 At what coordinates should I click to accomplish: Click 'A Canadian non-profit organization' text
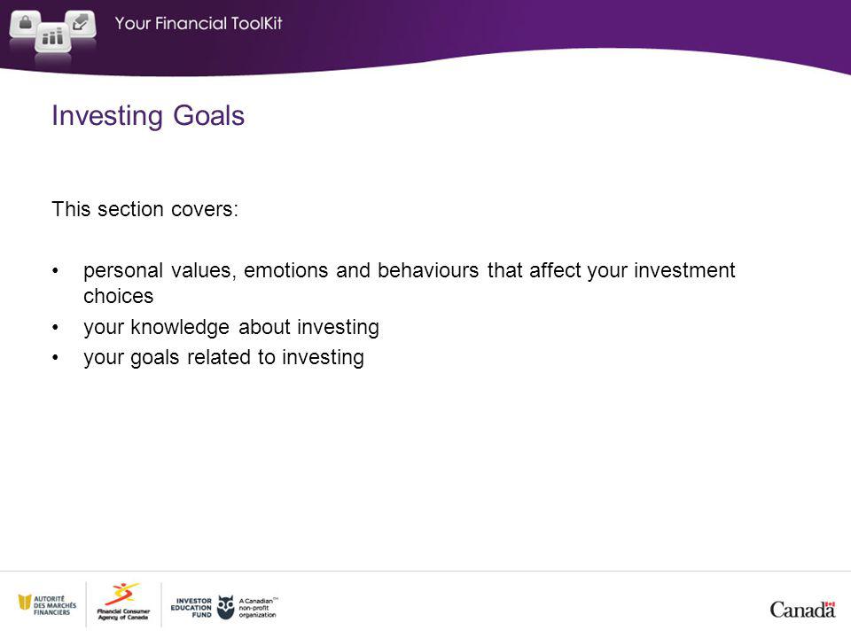258,608
